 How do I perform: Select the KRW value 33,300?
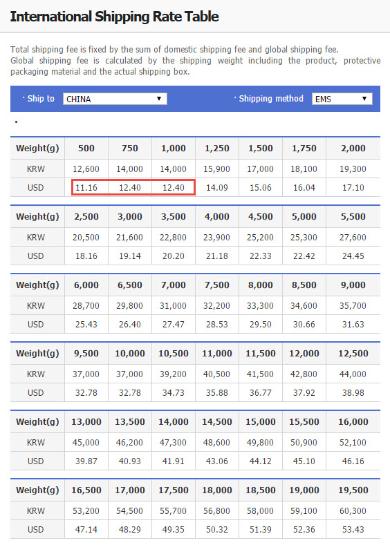tap(260, 306)
